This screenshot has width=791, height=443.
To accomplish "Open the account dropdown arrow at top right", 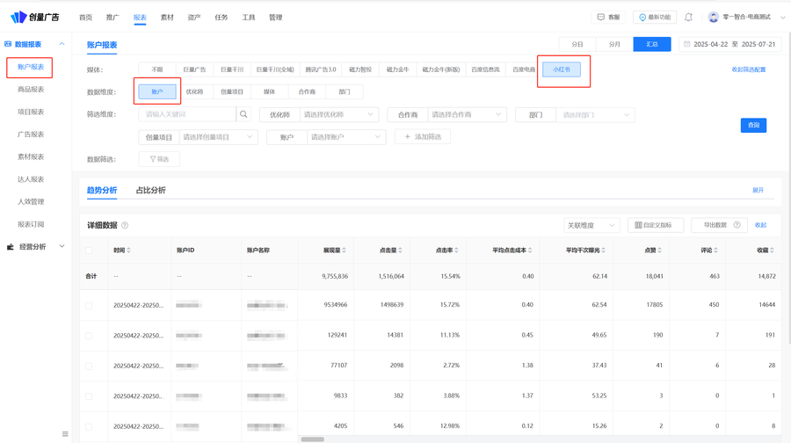I will pyautogui.click(x=782, y=18).
